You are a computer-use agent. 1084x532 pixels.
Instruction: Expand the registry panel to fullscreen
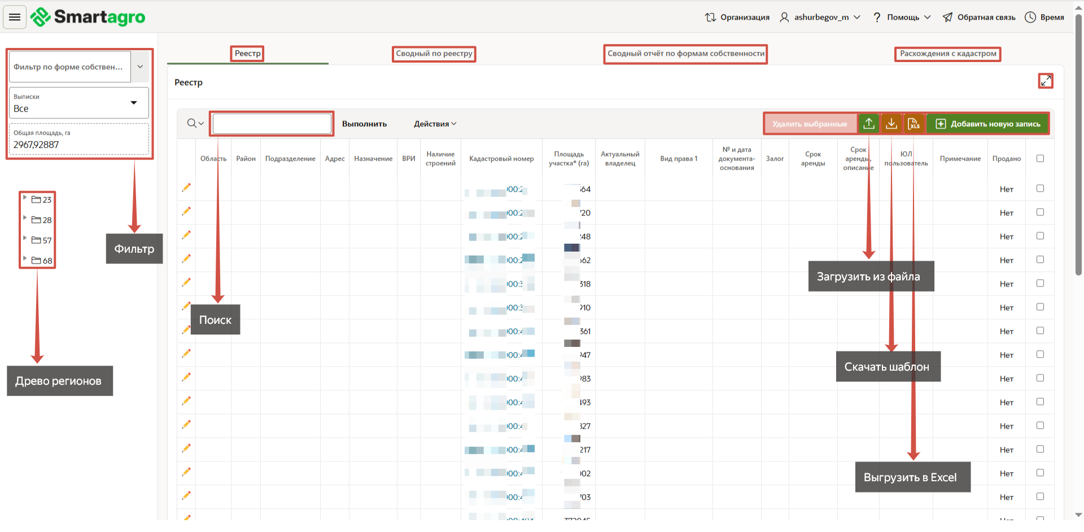[x=1046, y=81]
